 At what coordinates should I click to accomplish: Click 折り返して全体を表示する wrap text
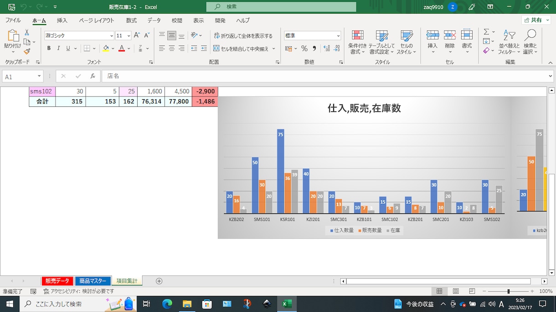point(243,35)
